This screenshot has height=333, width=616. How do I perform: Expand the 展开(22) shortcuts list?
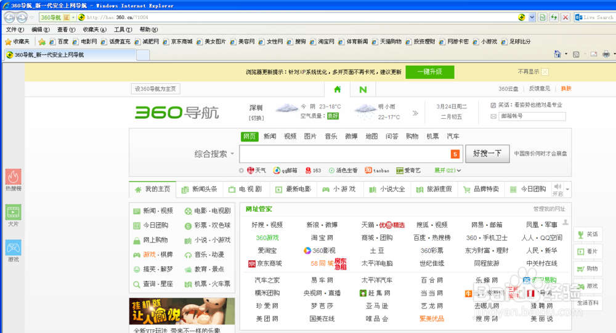point(447,171)
